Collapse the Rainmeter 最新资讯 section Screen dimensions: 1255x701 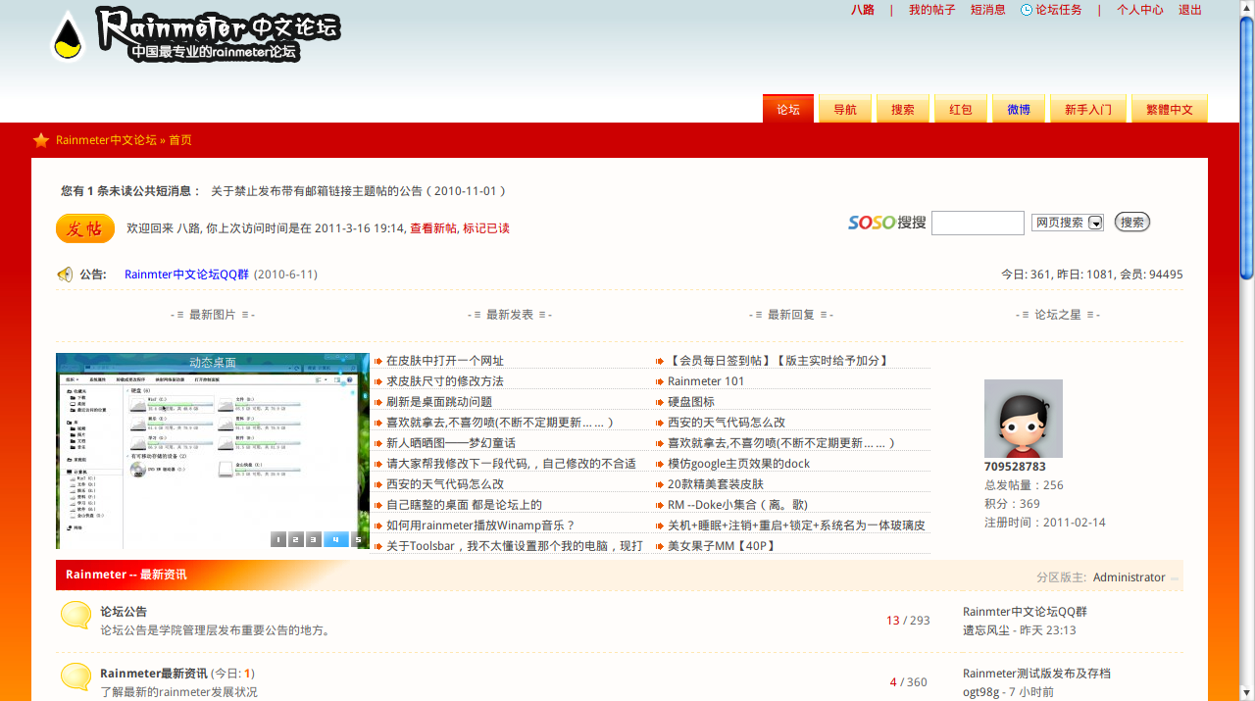[1175, 578]
